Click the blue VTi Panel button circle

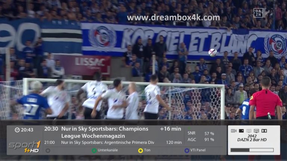(187, 151)
